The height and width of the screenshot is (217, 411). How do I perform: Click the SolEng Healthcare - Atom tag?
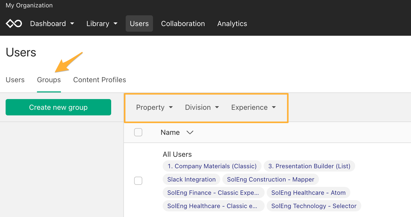[x=309, y=193]
